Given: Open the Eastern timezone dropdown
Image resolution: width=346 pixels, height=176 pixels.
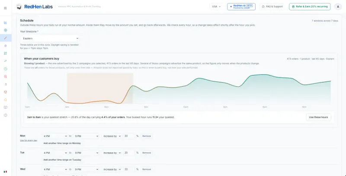Looking at the screenshot, I should coord(49,38).
